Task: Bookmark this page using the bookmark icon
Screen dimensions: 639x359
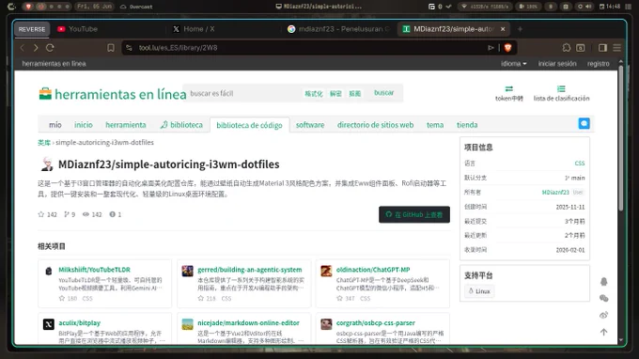Action: pos(111,48)
